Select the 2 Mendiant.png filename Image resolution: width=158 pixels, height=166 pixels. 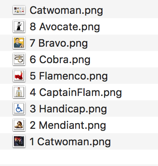click(x=68, y=125)
